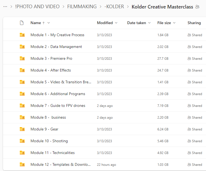Open Module 3 - Premiere Pro
The width and height of the screenshot is (206, 171).
pos(51,58)
